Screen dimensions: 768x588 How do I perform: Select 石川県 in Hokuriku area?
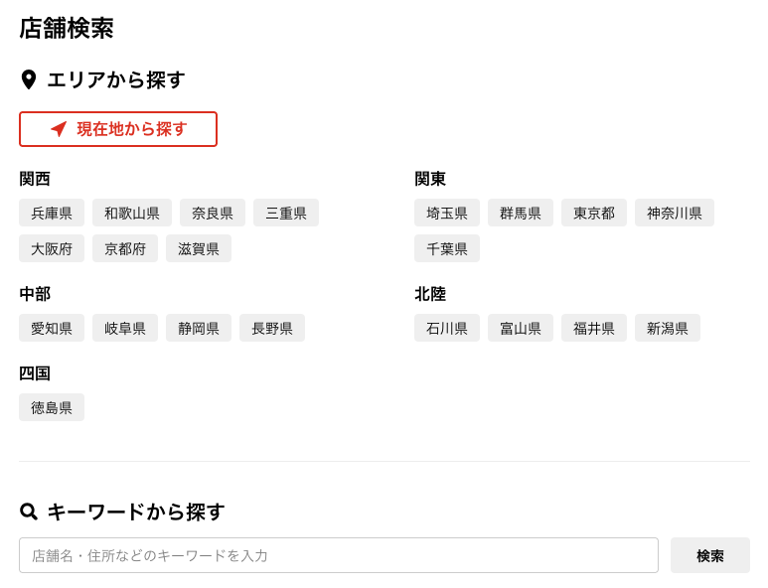(x=447, y=328)
